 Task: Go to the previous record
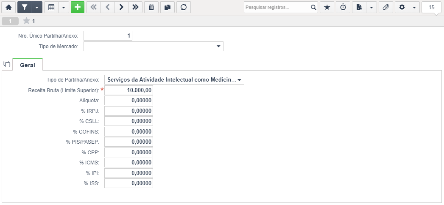point(107,7)
